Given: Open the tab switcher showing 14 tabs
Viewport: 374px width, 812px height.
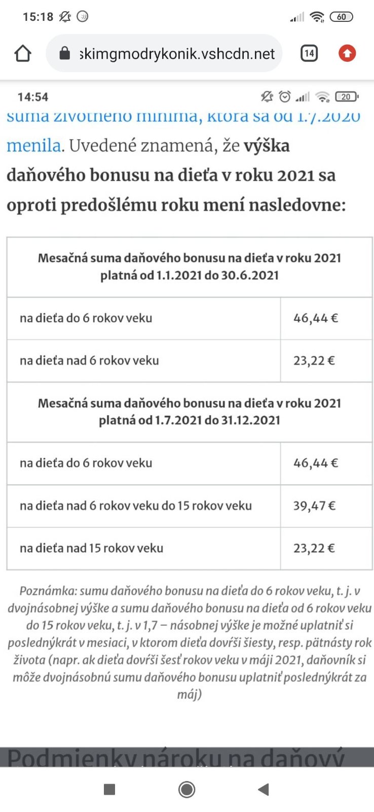Looking at the screenshot, I should 309,53.
